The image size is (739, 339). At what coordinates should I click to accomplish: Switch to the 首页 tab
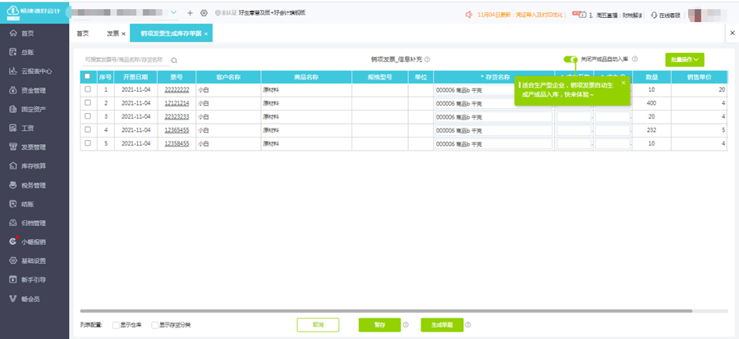(82, 34)
